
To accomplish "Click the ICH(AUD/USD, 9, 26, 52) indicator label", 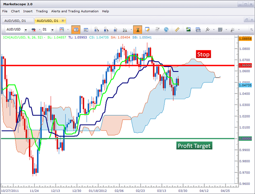I will click(23, 37).
